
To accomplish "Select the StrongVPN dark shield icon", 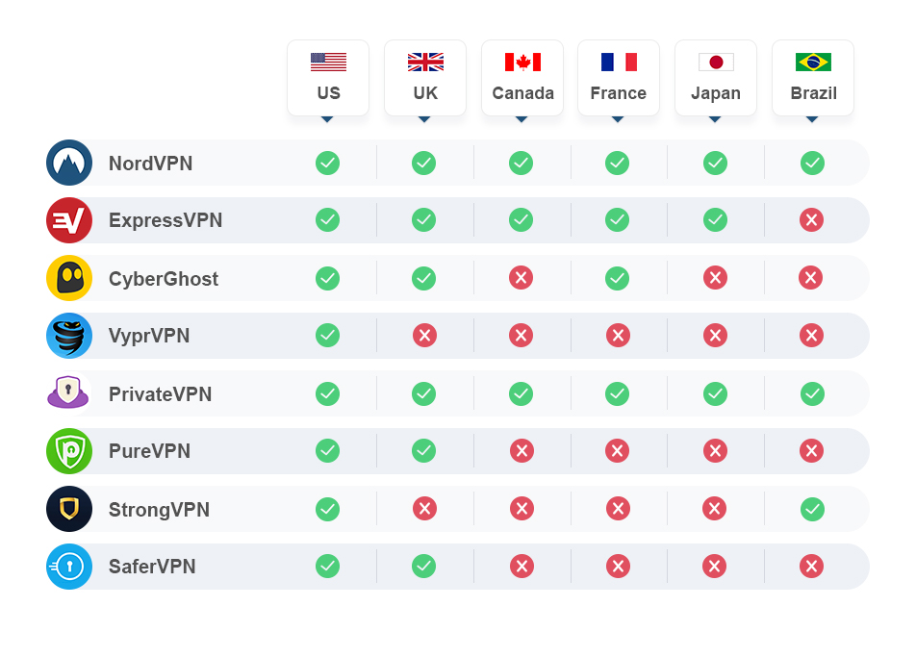I will point(69,509).
